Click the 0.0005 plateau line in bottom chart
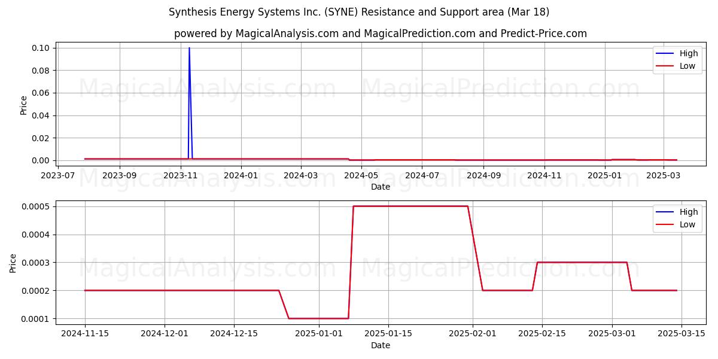 click(410, 206)
